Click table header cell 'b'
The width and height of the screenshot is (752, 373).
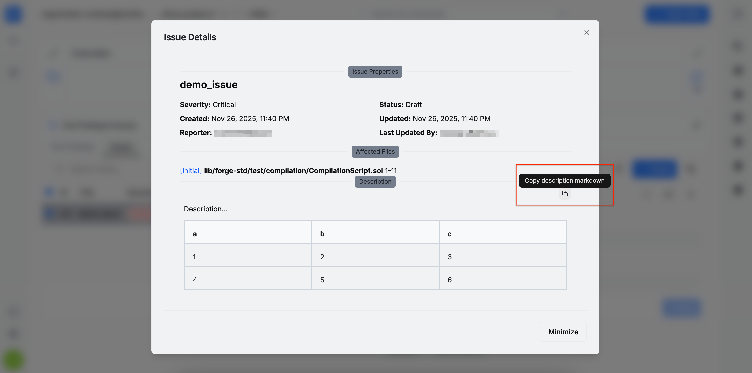pyautogui.click(x=375, y=234)
